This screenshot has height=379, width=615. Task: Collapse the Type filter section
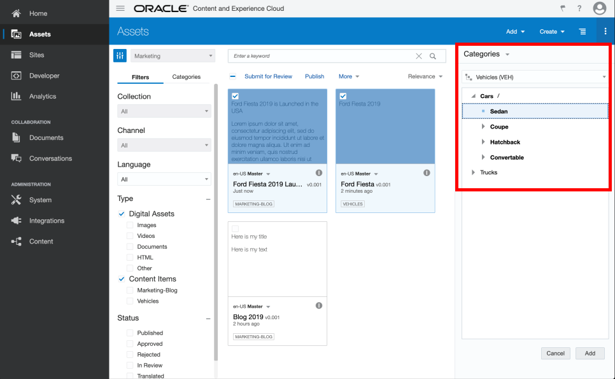tap(208, 199)
